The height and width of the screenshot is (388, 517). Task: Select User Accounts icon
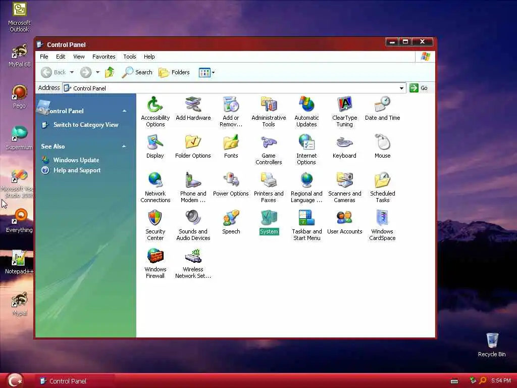click(x=344, y=222)
